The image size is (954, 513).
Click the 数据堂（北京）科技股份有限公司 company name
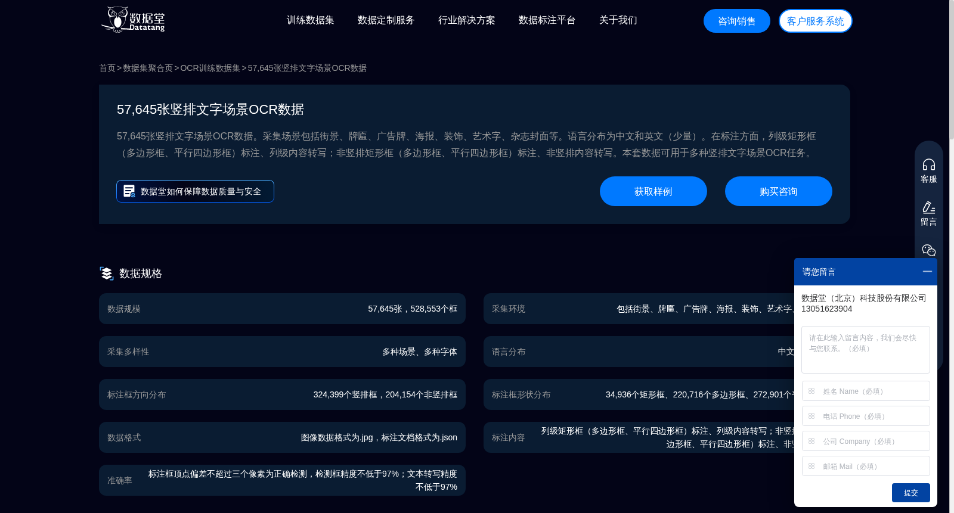point(864,298)
